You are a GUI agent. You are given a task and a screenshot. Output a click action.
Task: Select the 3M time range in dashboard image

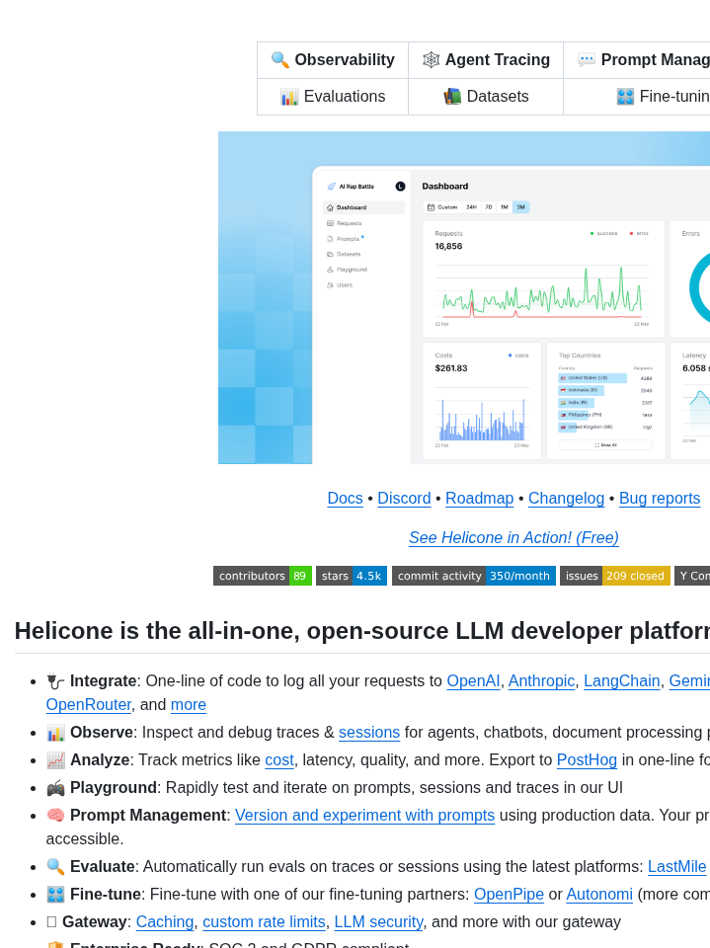pos(520,207)
